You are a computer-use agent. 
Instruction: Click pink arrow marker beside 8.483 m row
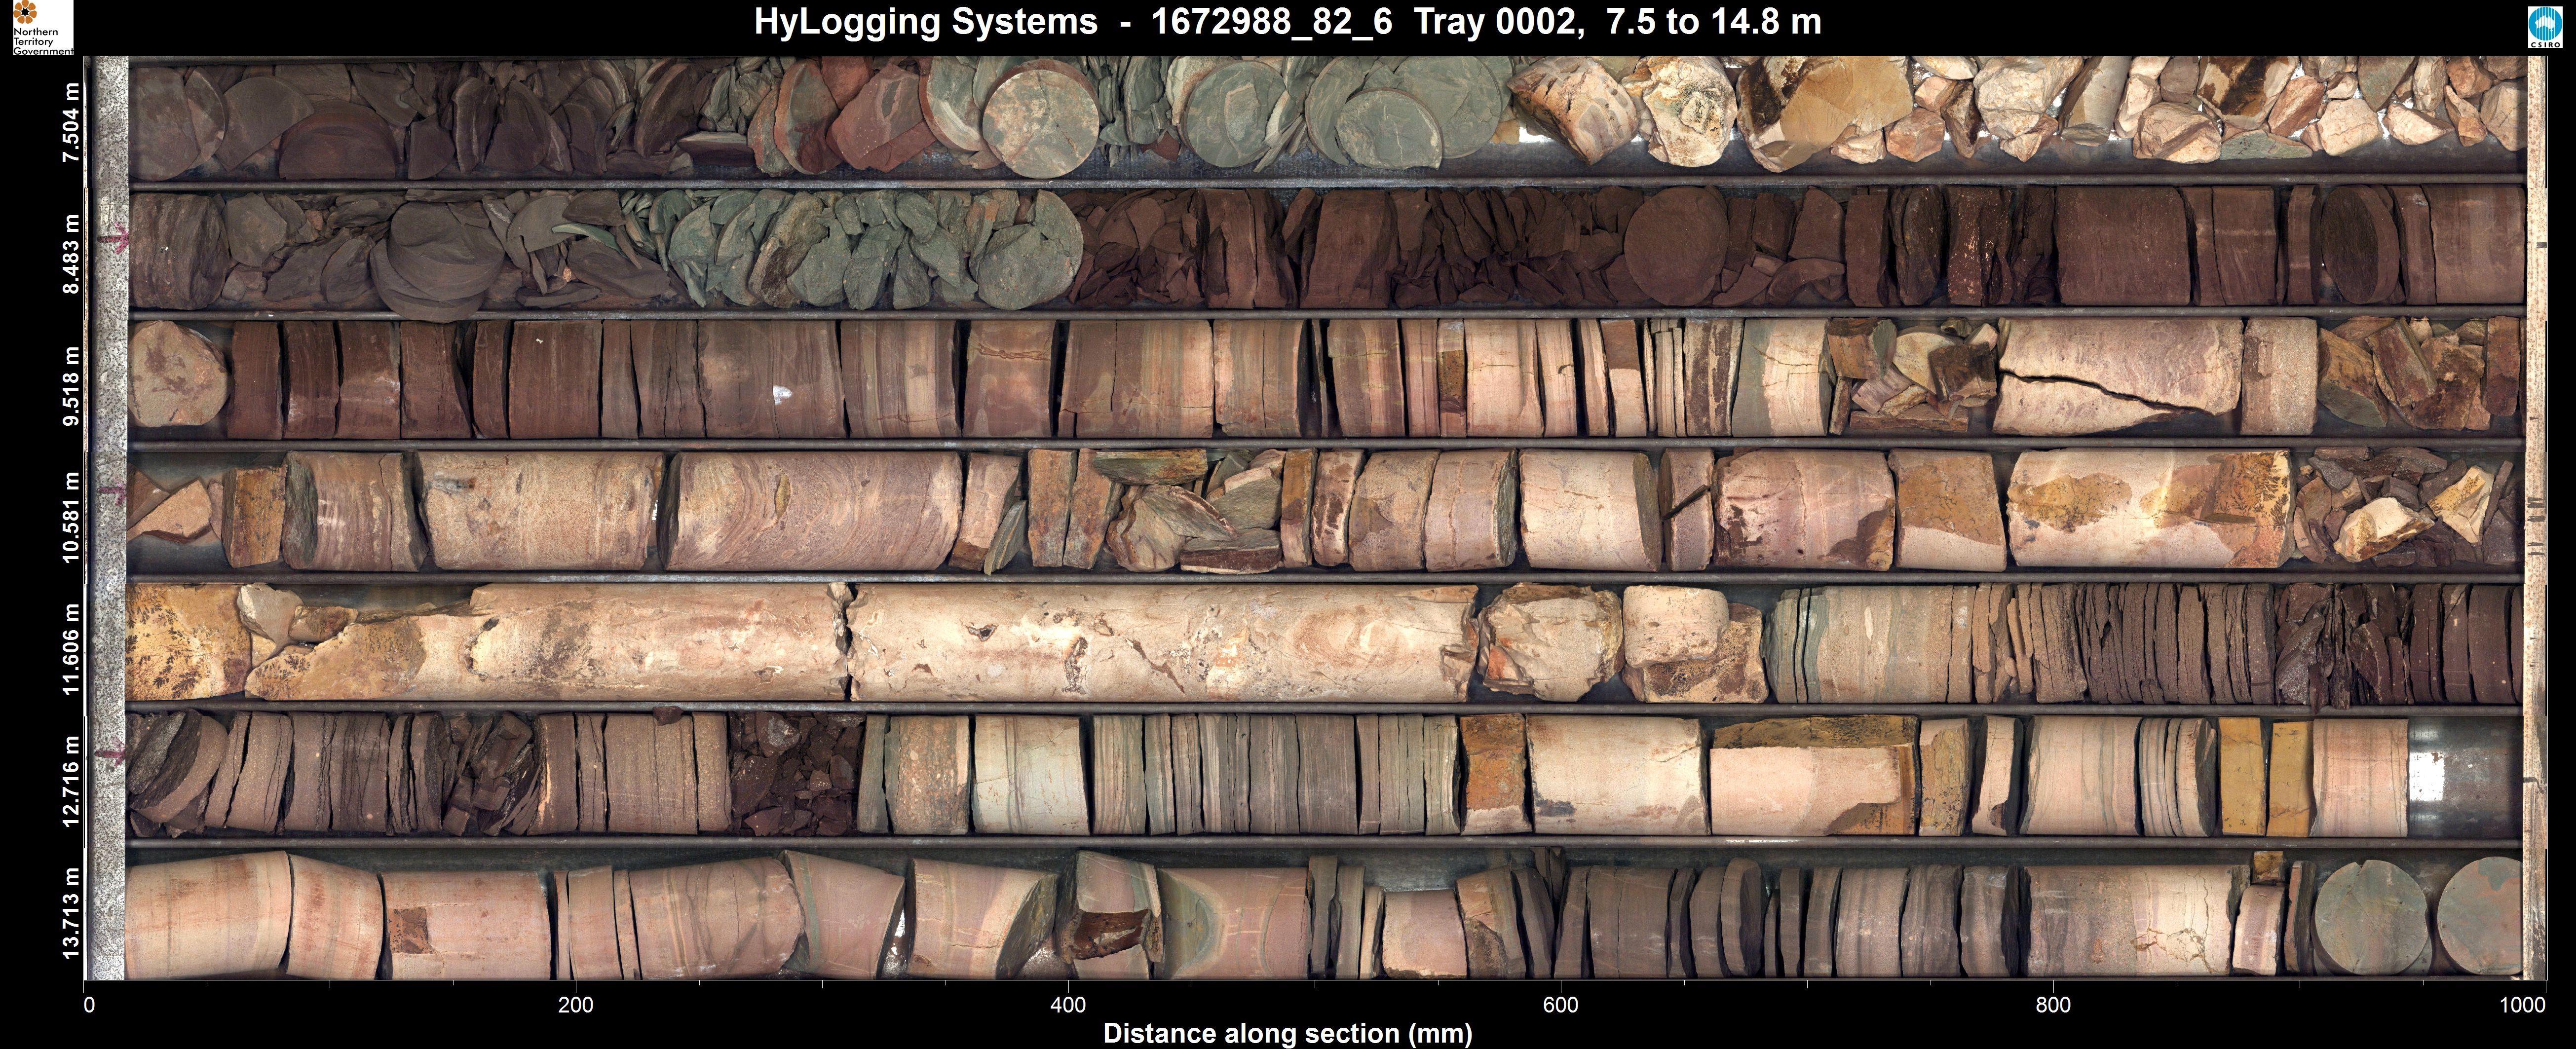pos(114,240)
